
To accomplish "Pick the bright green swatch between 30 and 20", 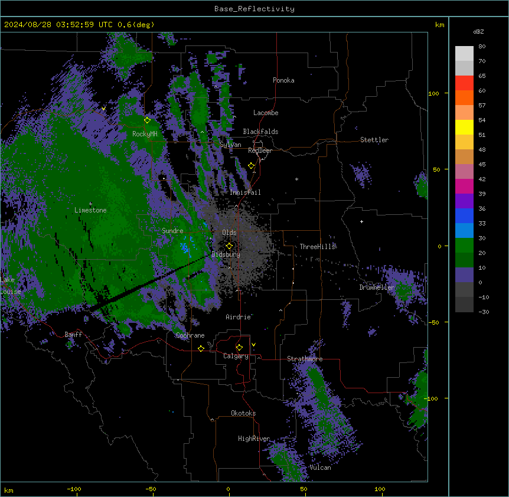I will tap(464, 246).
